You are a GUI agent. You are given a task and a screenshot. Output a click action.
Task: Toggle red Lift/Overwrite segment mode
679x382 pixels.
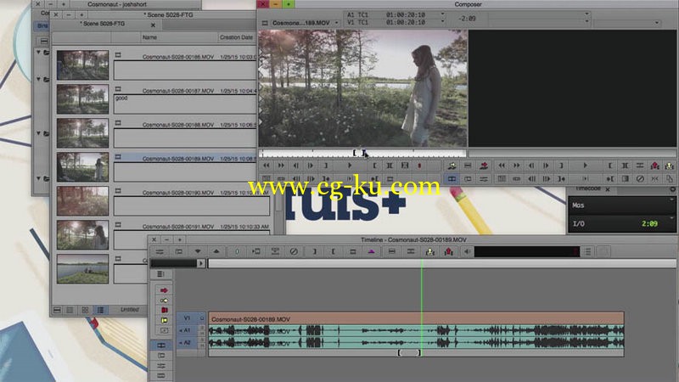coord(164,290)
